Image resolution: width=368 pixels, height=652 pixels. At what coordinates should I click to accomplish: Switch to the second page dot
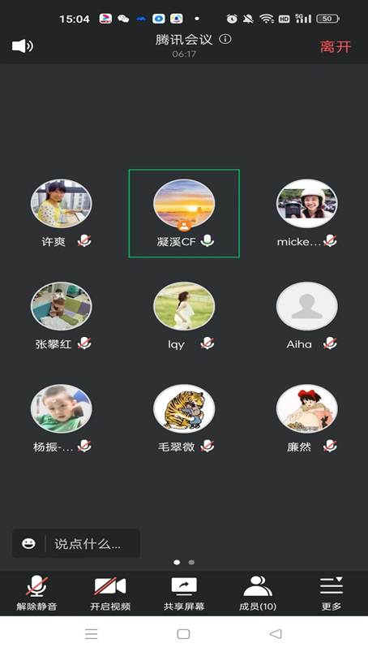tap(191, 562)
